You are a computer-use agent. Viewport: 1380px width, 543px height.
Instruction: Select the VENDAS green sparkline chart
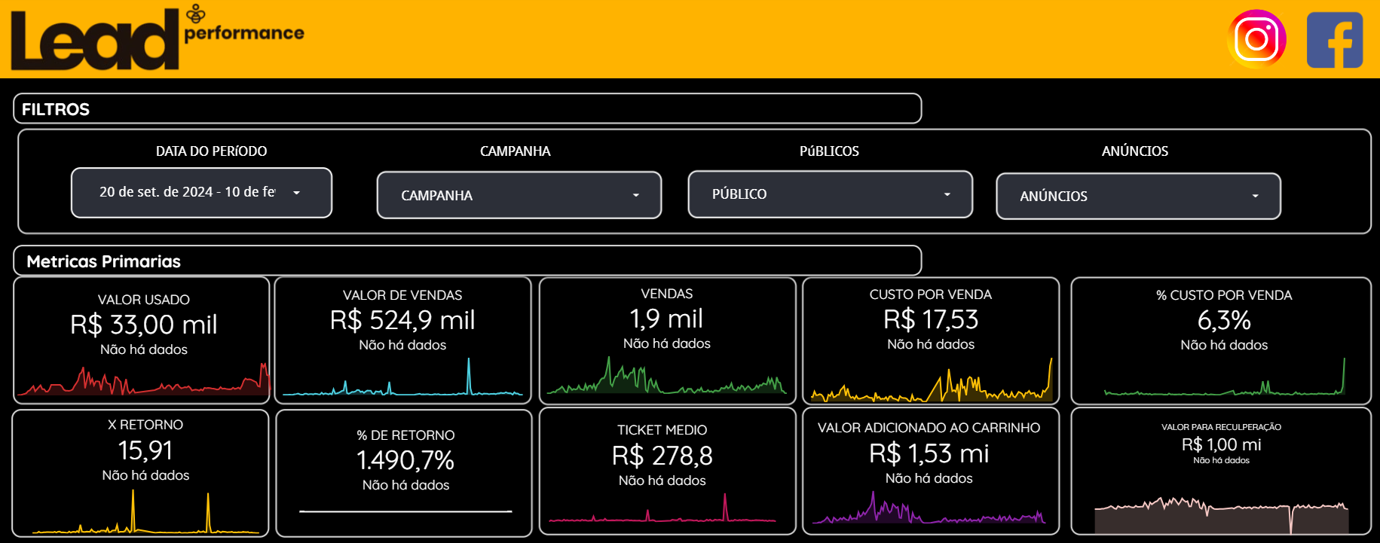[666, 380]
